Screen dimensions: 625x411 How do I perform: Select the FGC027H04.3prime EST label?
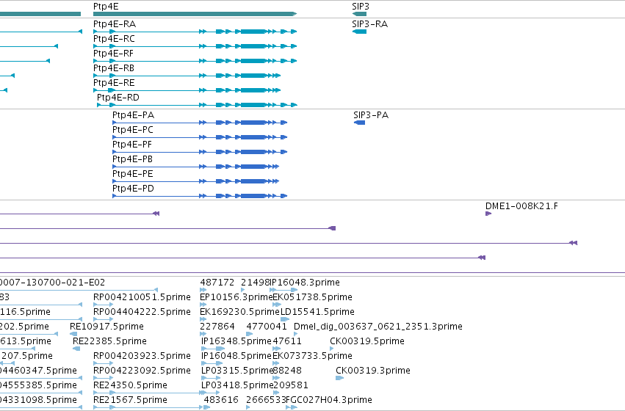pyautogui.click(x=329, y=400)
